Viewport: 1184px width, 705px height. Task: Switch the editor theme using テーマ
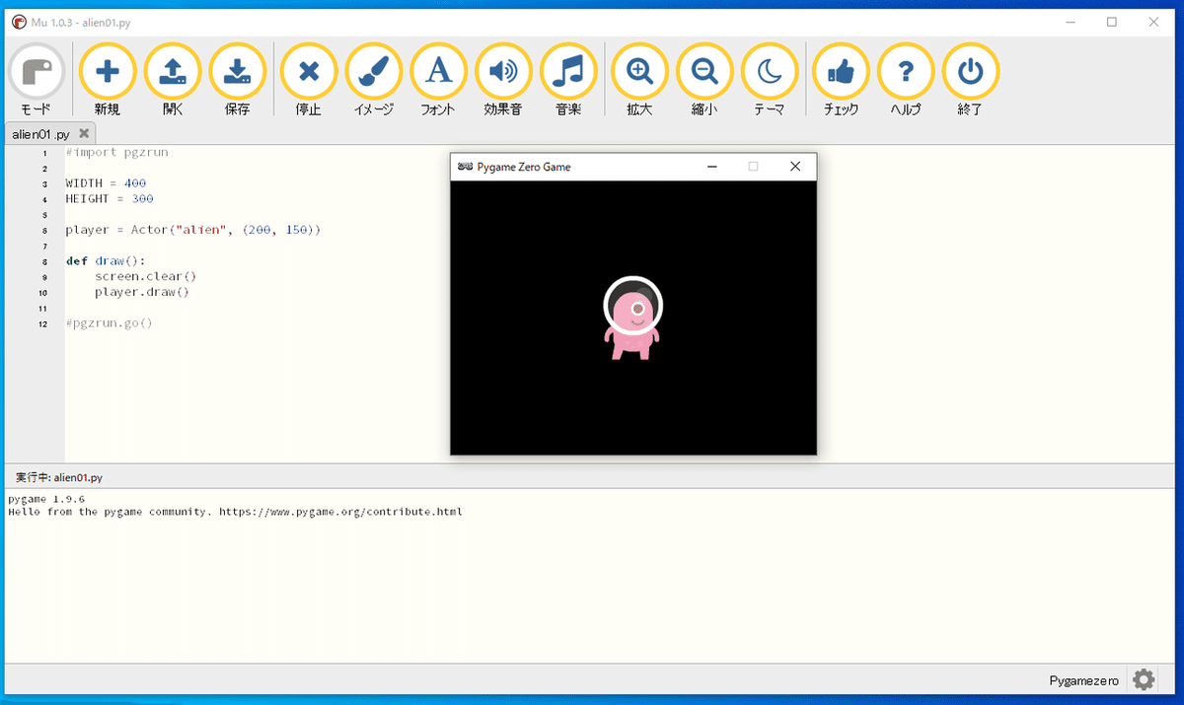[x=769, y=70]
